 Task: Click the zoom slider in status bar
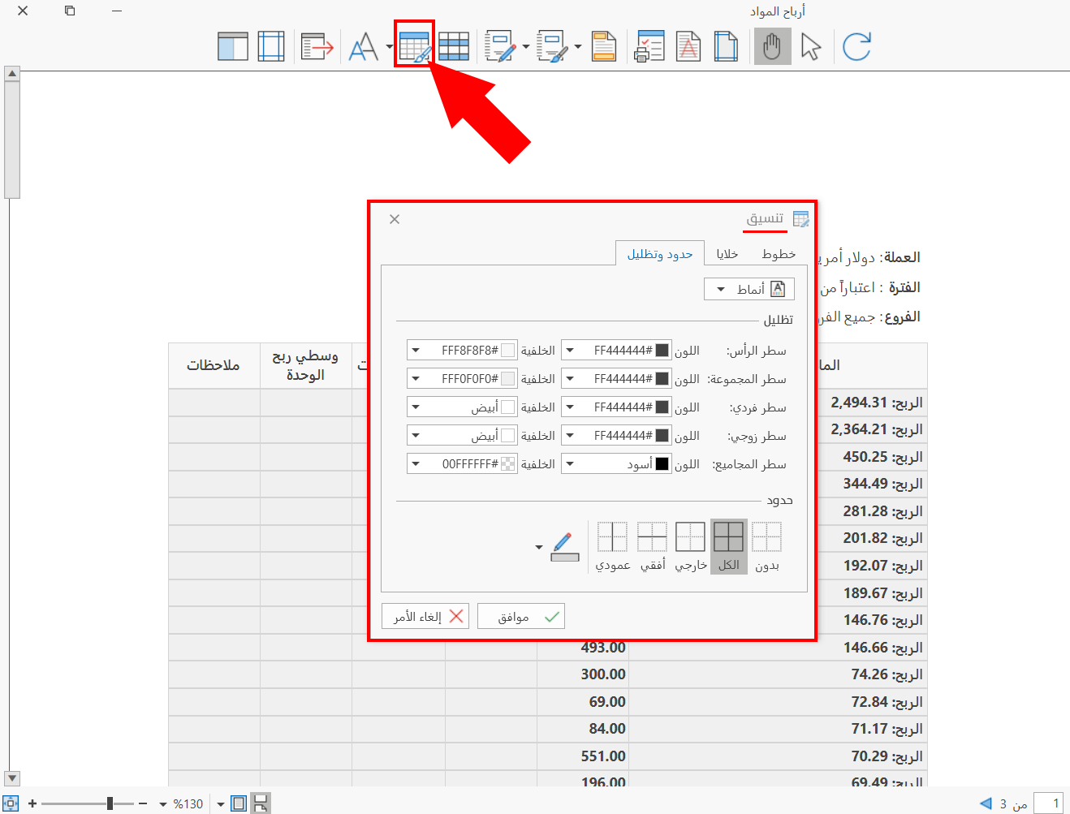[88, 803]
